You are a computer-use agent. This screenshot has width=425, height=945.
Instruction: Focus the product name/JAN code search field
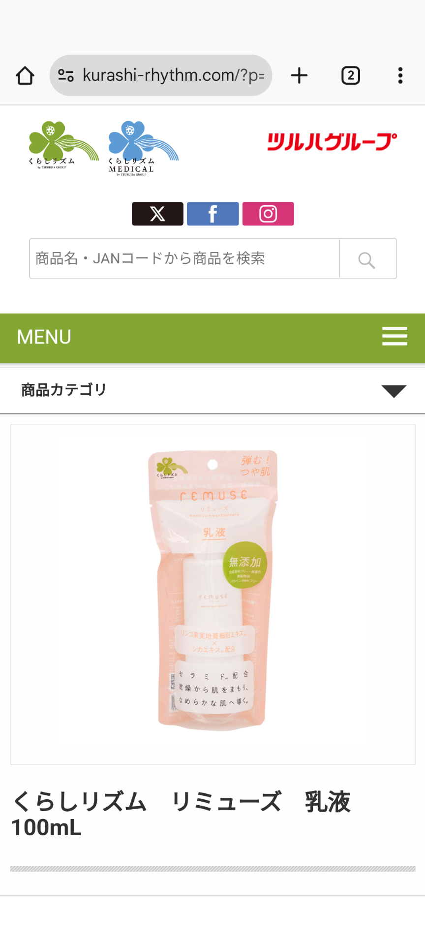(184, 258)
